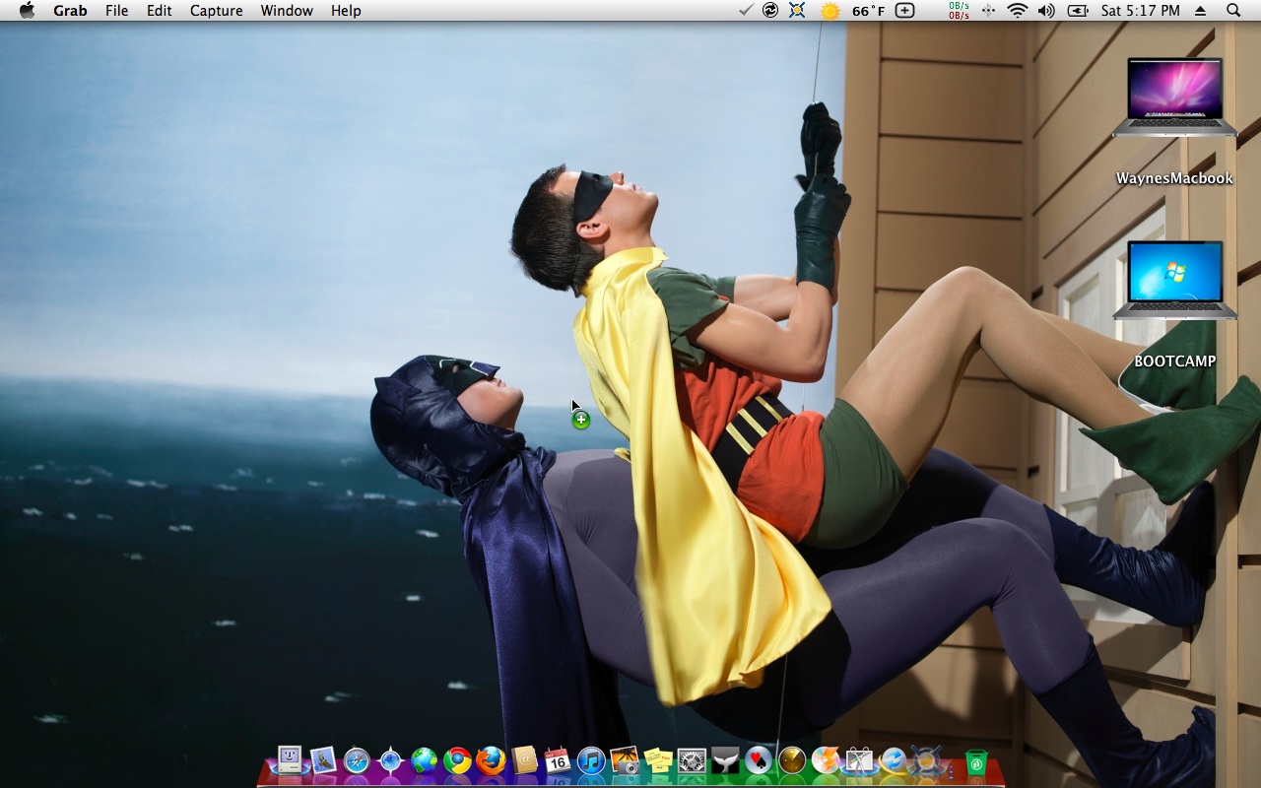Image resolution: width=1261 pixels, height=788 pixels.
Task: Click the circular sync arrows menu bar icon
Action: pyautogui.click(x=770, y=11)
